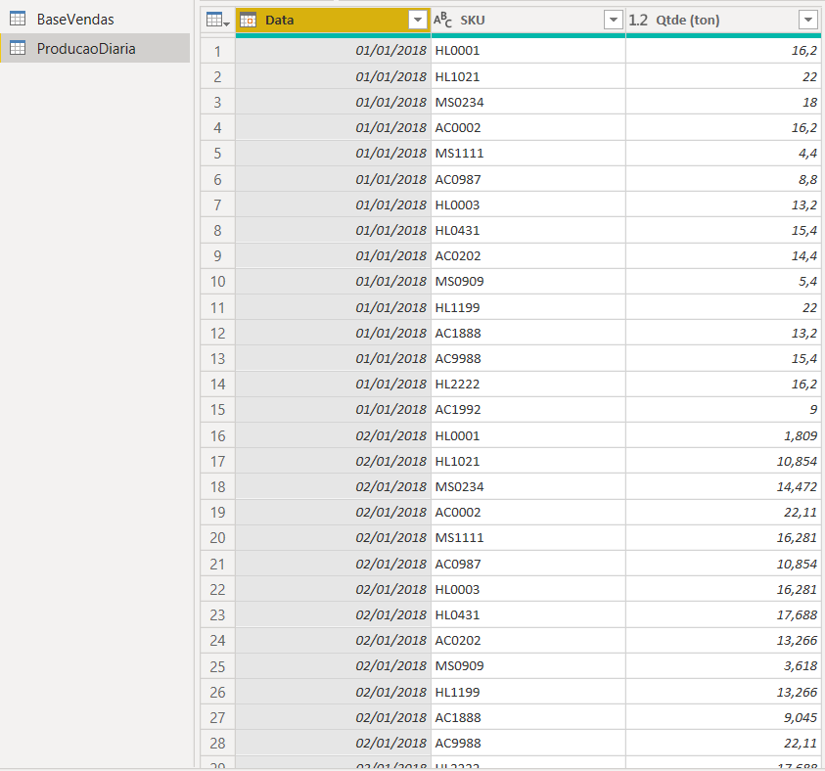Viewport: 825px width, 771px height.
Task: Click the ABC text type icon on SKU
Action: pyautogui.click(x=443, y=21)
